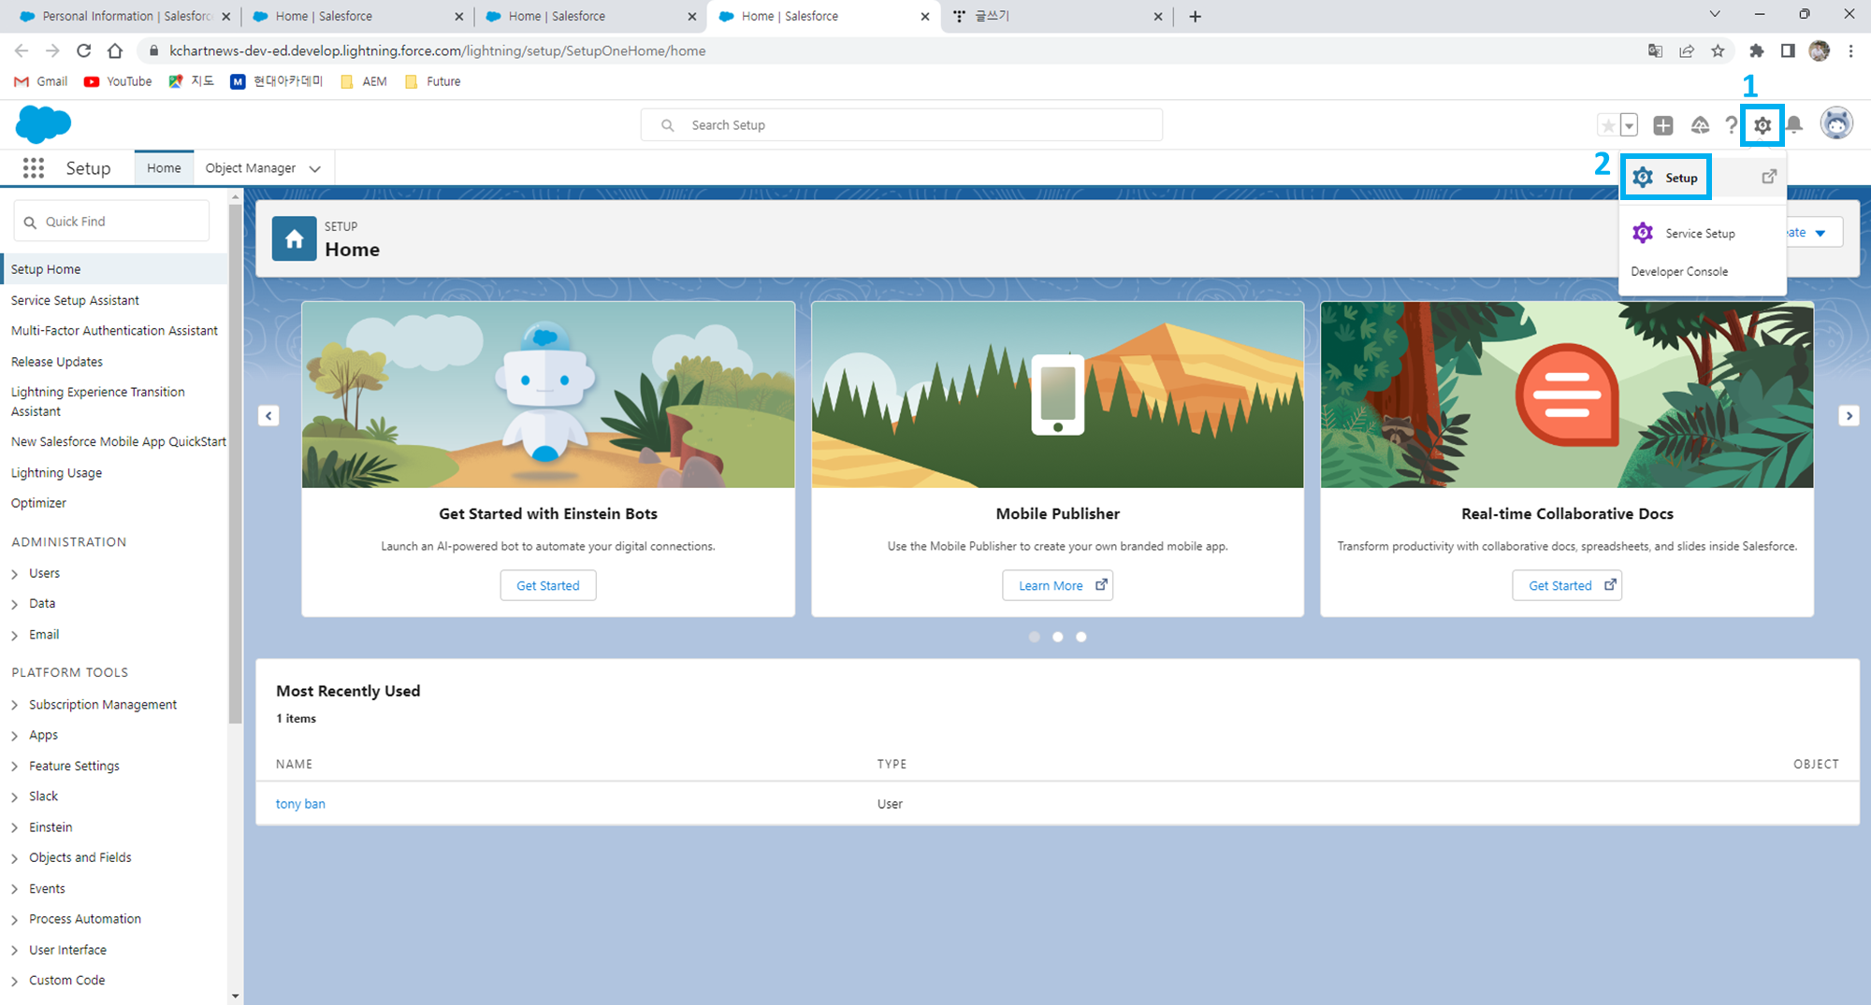Open the tony ban user link
The image size is (1871, 1005).
coord(300,804)
